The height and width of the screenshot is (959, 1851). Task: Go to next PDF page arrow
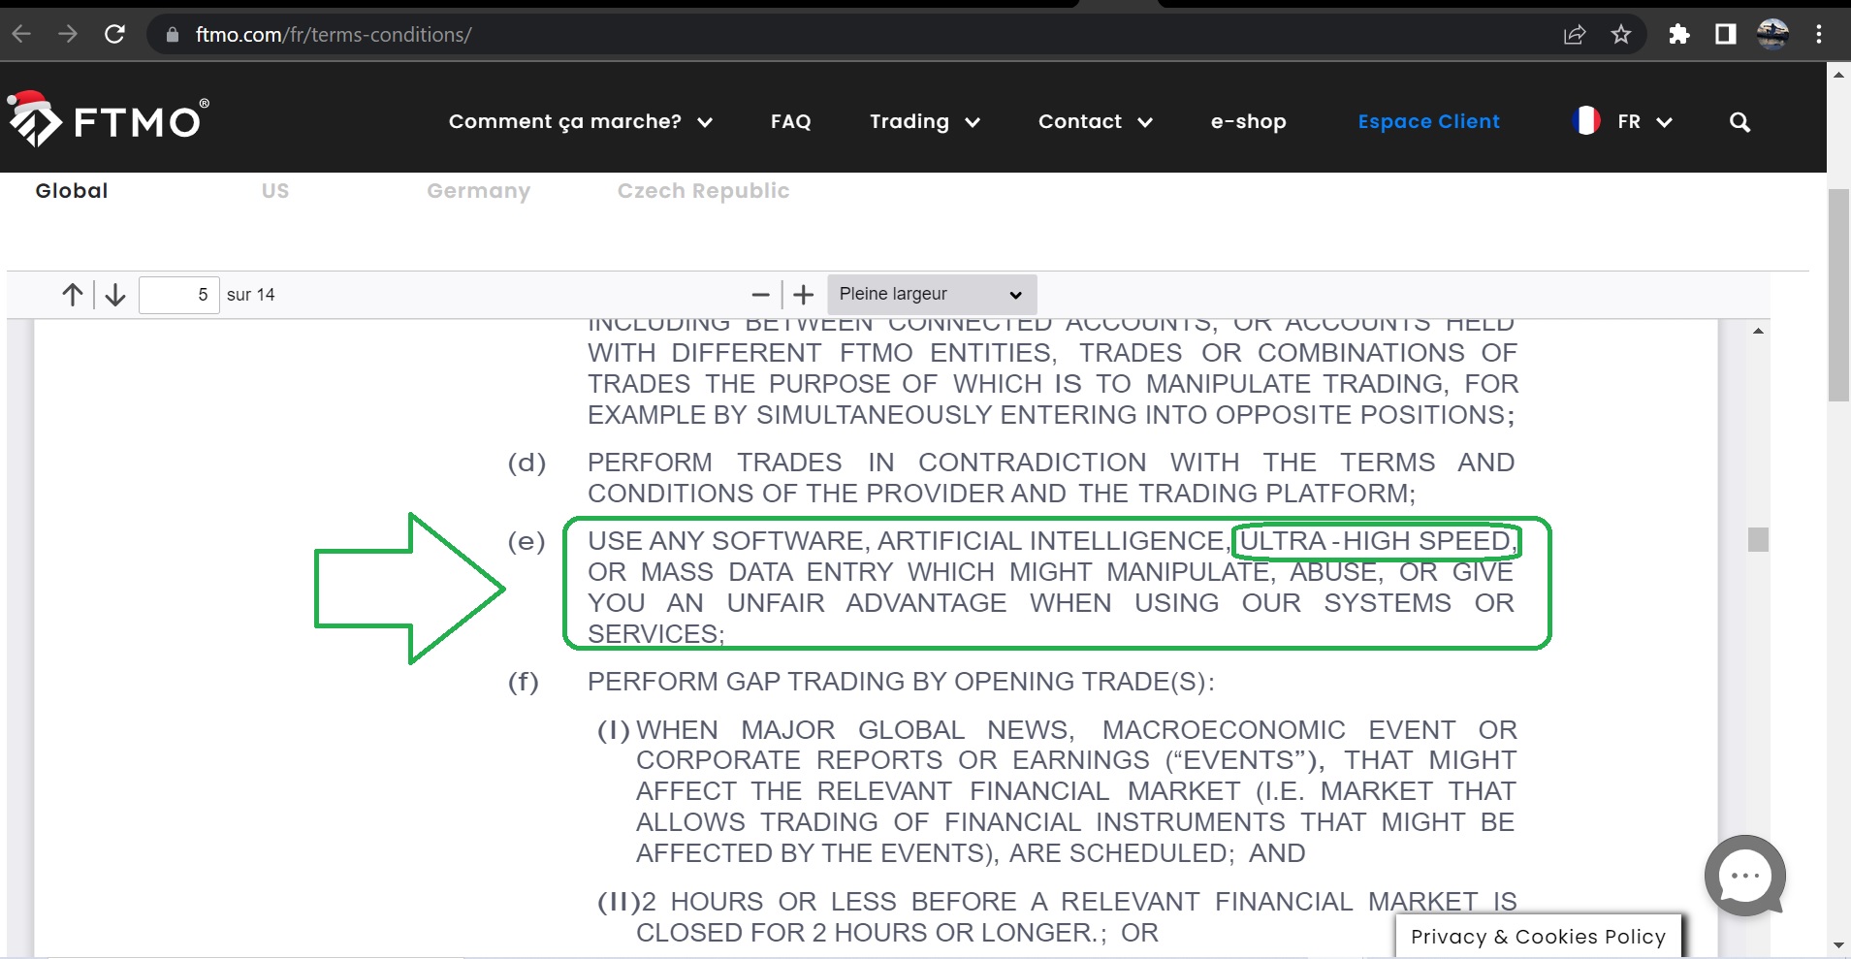tap(115, 295)
